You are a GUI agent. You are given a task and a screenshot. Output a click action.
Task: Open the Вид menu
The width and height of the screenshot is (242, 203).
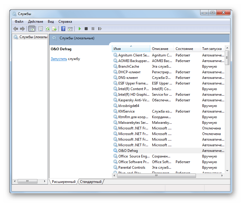(x=51, y=22)
